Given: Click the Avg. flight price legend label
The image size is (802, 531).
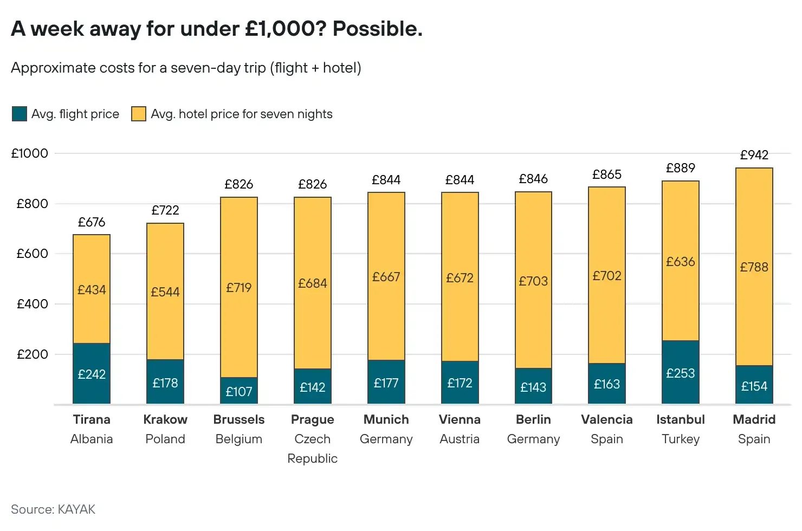Looking at the screenshot, I should (x=75, y=114).
